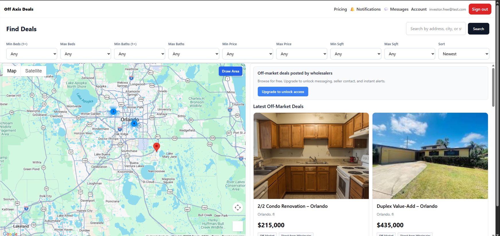
Task: Click Upgrade to unlock access
Action: (x=283, y=92)
